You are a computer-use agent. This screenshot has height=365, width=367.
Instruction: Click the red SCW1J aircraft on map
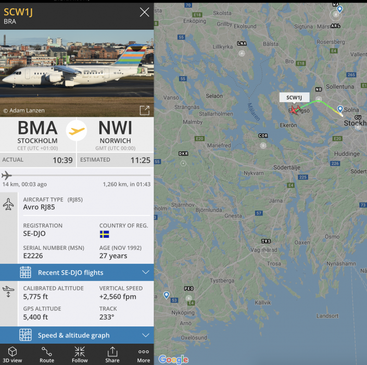coord(294,110)
